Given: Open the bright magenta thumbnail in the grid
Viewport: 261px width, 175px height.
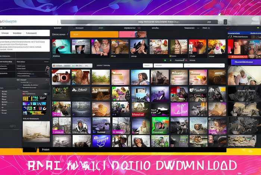Looking at the screenshot, I should 179,109.
